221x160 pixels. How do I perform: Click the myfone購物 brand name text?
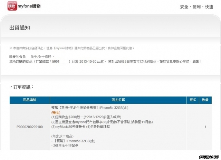pyautogui.click(x=29, y=6)
